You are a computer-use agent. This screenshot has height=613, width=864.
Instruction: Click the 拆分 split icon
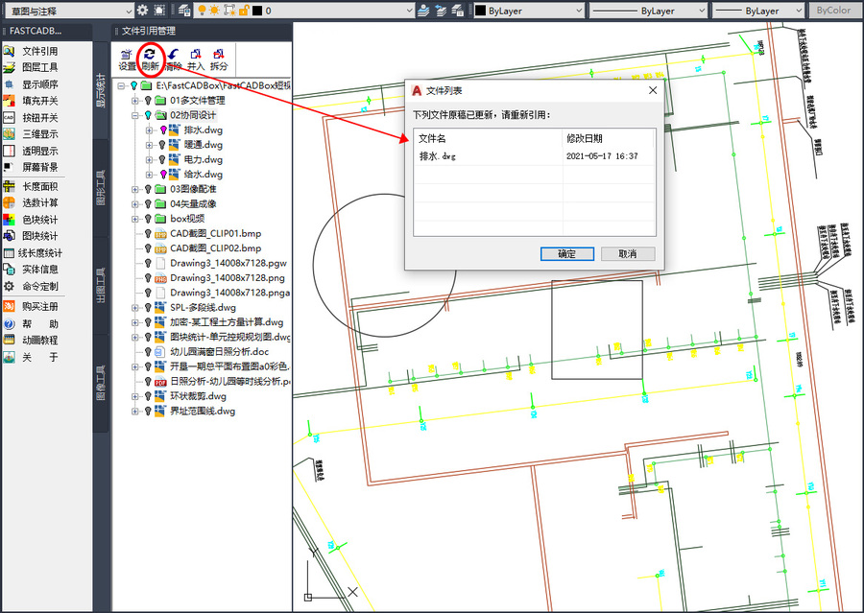[219, 59]
